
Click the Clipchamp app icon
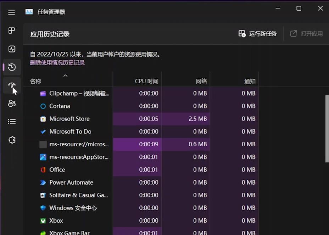pos(43,93)
